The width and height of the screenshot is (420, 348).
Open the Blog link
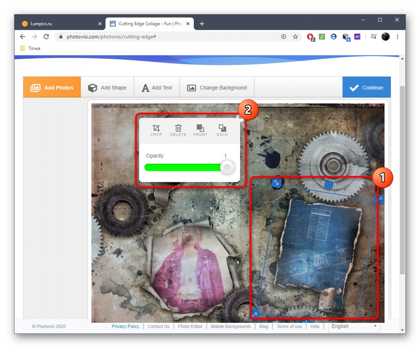[263, 326]
